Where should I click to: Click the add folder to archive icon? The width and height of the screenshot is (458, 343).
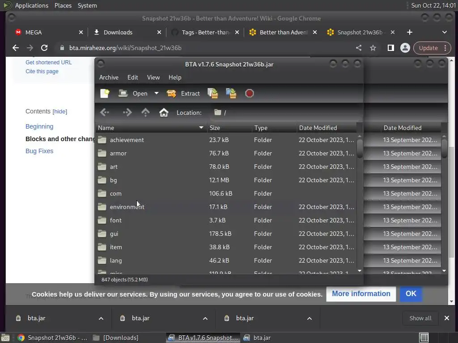point(231,93)
